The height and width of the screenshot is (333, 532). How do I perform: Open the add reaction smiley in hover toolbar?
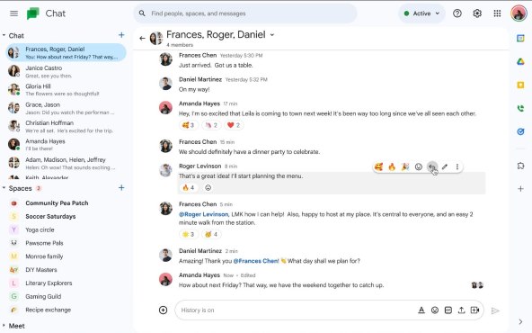tap(419, 166)
